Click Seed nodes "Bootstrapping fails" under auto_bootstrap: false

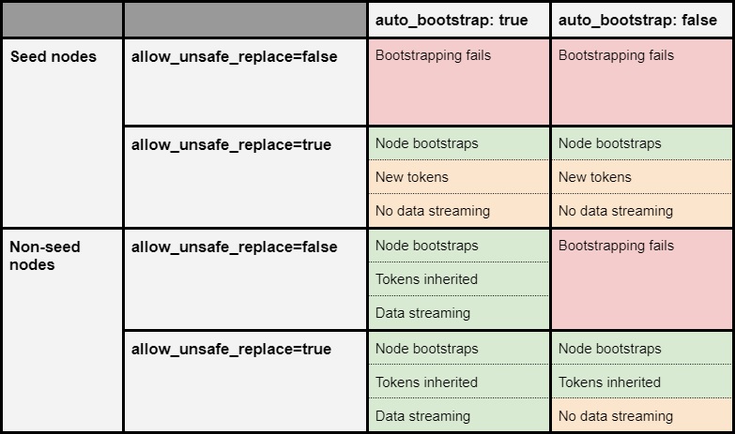pyautogui.click(x=616, y=55)
